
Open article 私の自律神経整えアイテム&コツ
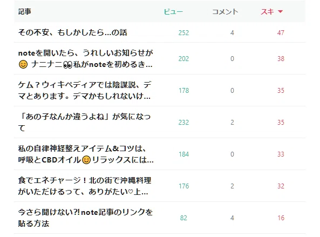[86, 154]
